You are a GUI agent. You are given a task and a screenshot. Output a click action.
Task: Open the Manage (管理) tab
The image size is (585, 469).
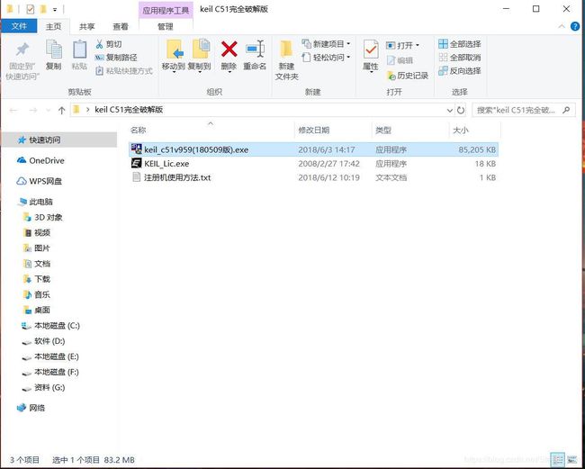(x=166, y=26)
